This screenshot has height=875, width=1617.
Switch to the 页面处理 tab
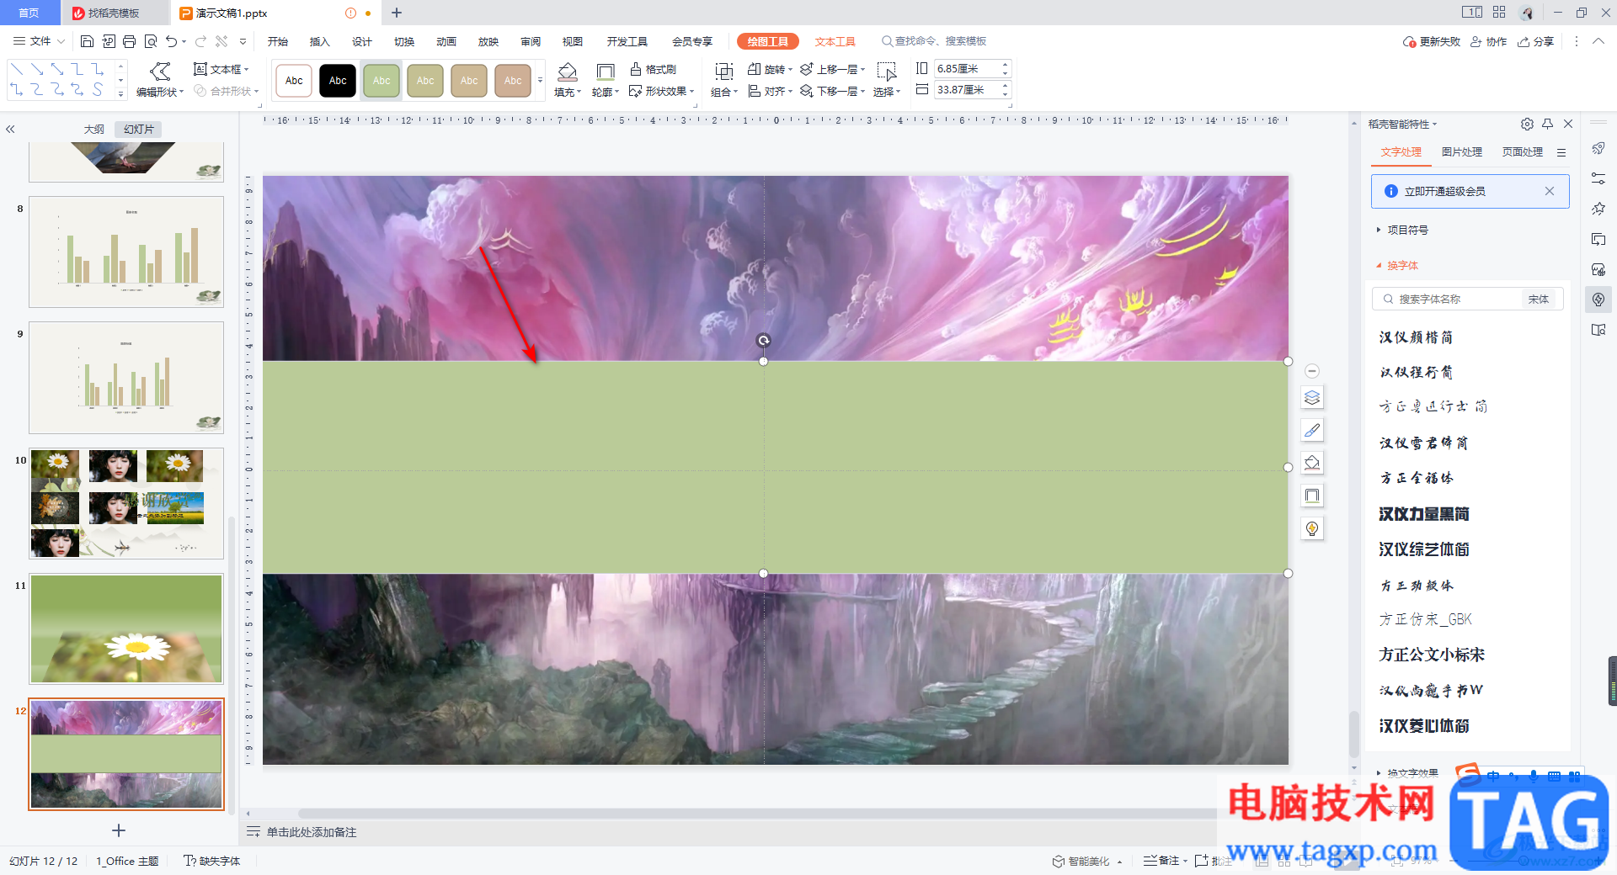click(x=1522, y=152)
